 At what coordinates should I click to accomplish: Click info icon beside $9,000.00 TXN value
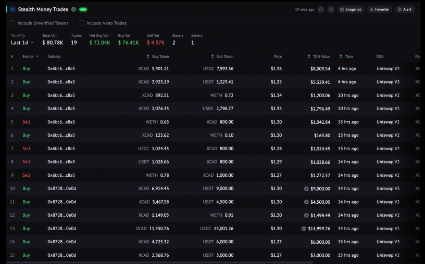point(306,189)
